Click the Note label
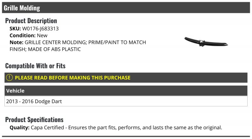The width and height of the screenshot is (252, 139). (17, 42)
